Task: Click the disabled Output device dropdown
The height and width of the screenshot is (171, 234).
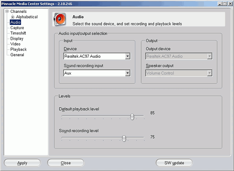Action: [x=179, y=56]
